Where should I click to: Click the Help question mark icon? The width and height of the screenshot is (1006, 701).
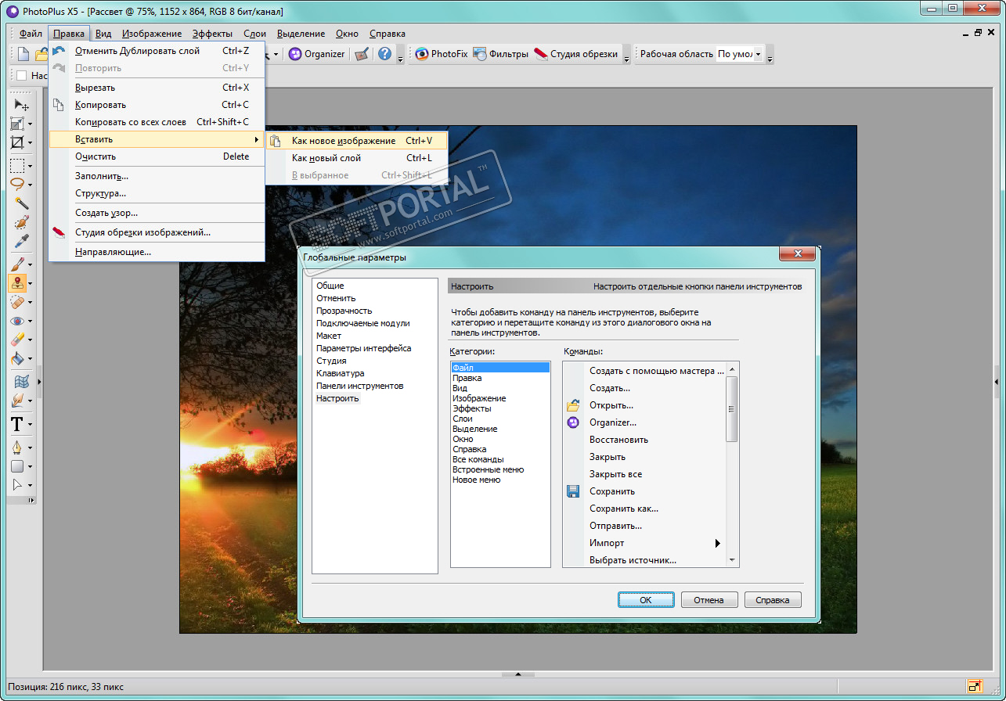pyautogui.click(x=384, y=54)
